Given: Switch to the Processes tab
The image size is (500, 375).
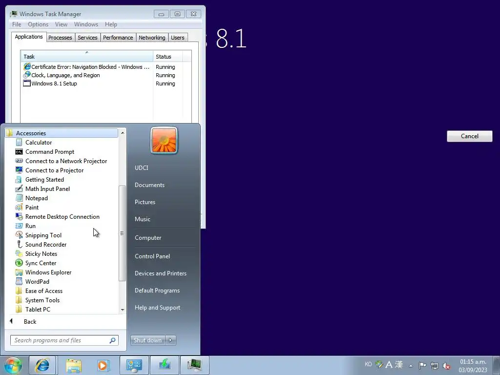Looking at the screenshot, I should click(x=60, y=38).
